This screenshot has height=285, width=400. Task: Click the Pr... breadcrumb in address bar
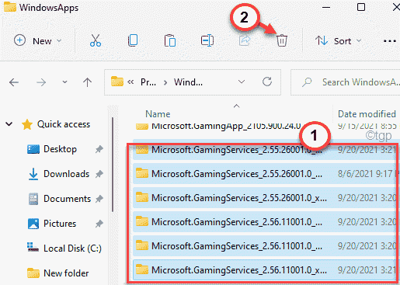tap(148, 82)
